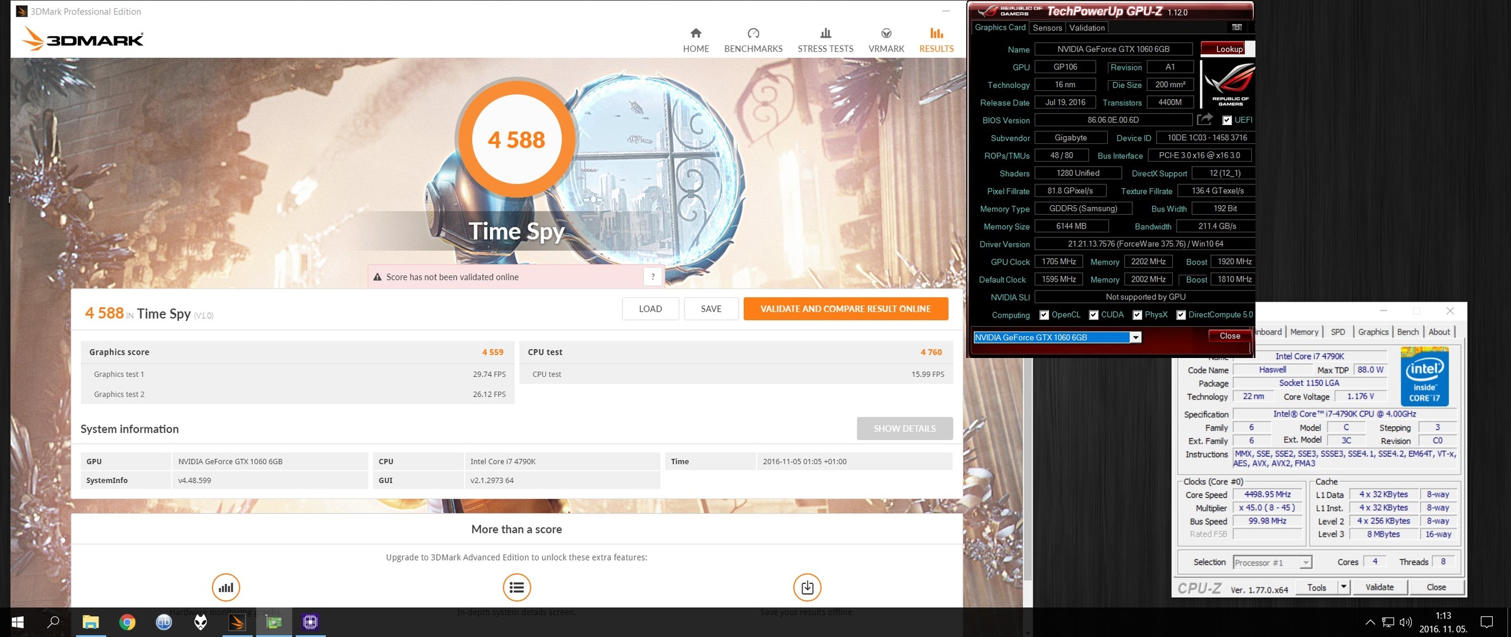Open the network status tray icon
The height and width of the screenshot is (637, 1511).
coord(1388,622)
